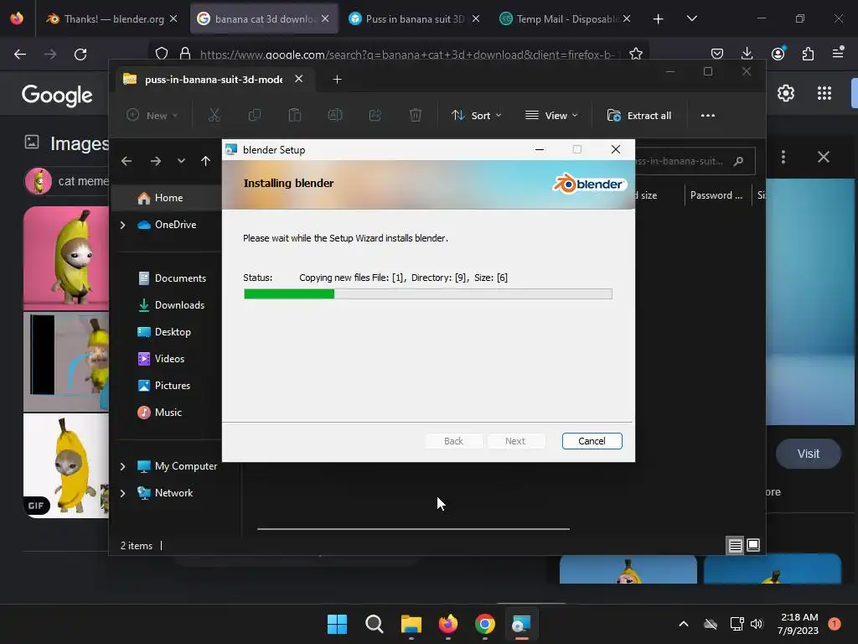858x644 pixels.
Task: Open a new Firefox tab
Action: (x=659, y=19)
